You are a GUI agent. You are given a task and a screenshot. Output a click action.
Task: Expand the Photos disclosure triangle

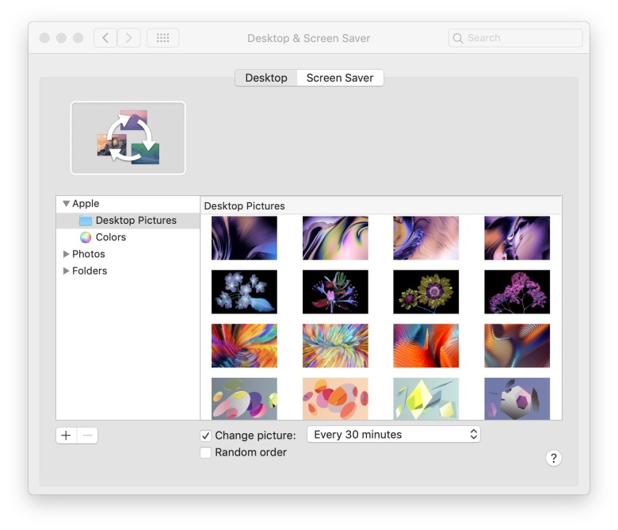66,254
